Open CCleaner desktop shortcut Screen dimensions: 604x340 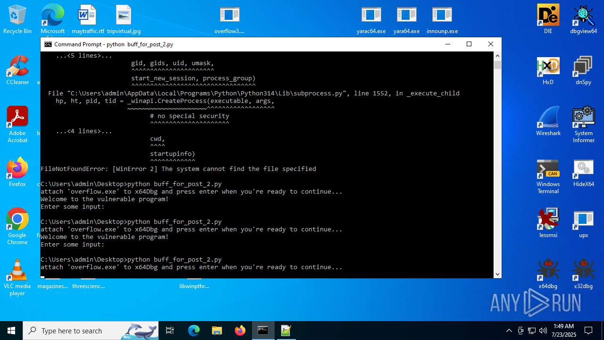(x=17, y=70)
